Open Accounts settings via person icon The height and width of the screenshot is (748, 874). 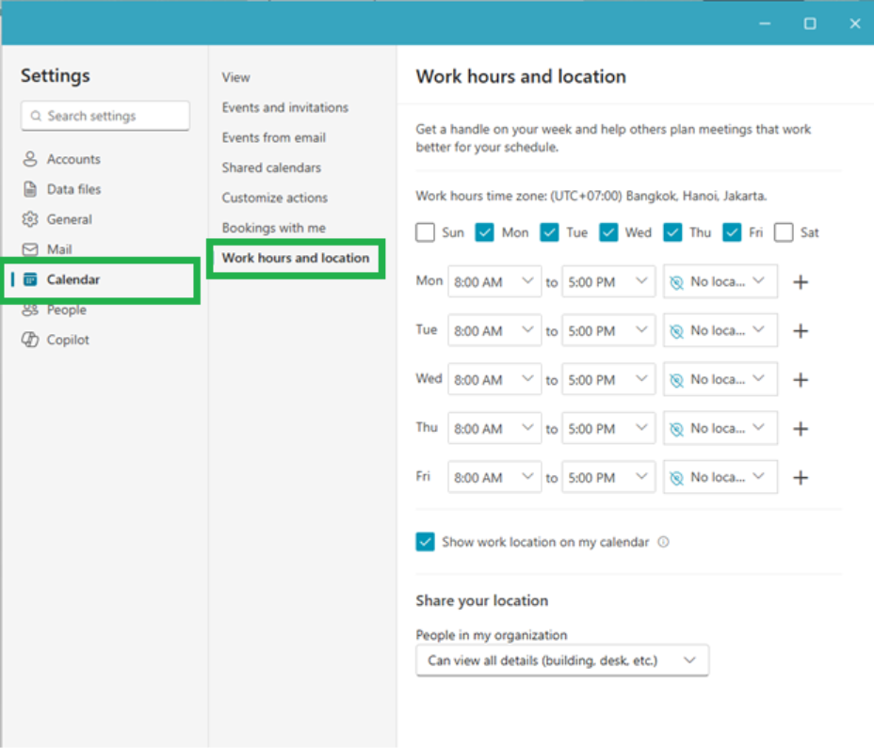30,159
